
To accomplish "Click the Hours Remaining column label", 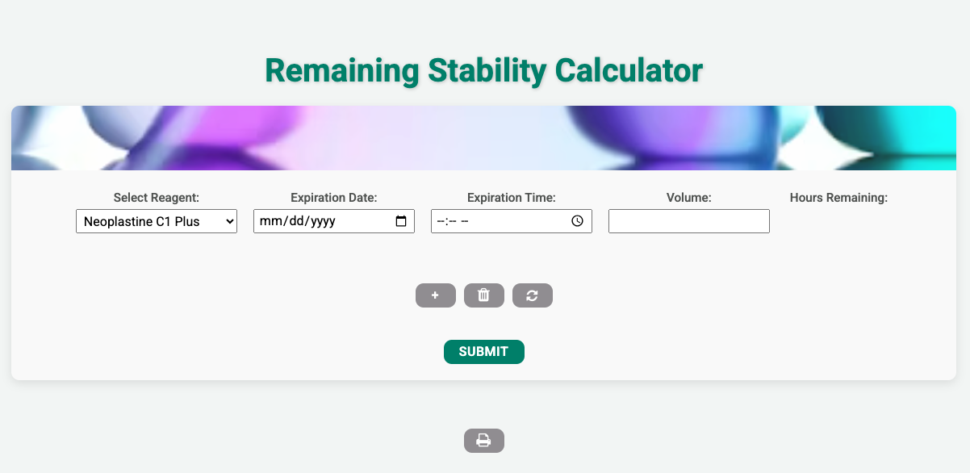I will 838,197.
